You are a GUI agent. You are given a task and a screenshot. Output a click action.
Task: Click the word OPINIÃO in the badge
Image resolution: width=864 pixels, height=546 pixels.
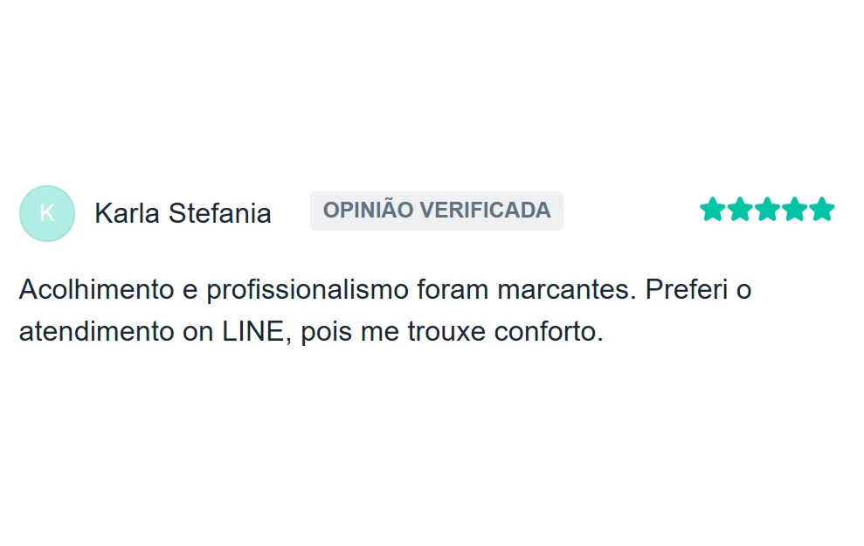point(367,211)
